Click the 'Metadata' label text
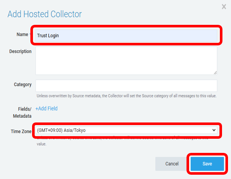231x179 pixels. click(22, 116)
